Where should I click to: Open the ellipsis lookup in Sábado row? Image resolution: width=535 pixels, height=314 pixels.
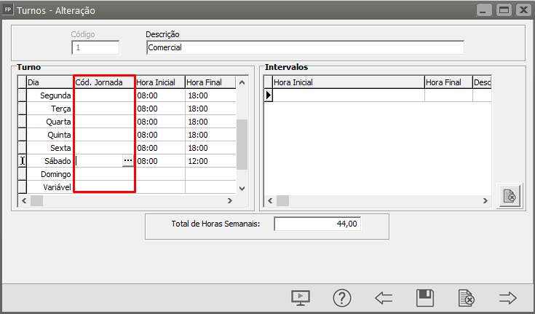(x=128, y=161)
